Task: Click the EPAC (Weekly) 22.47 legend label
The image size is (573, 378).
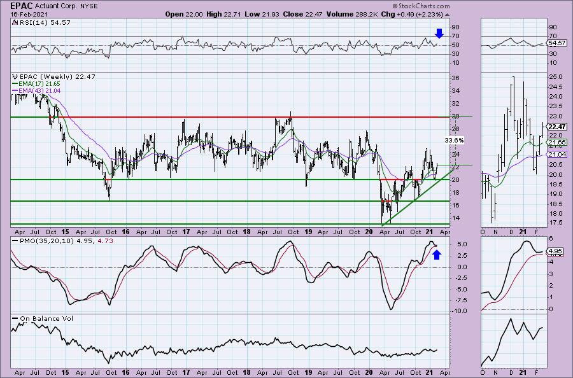Action: pos(57,77)
